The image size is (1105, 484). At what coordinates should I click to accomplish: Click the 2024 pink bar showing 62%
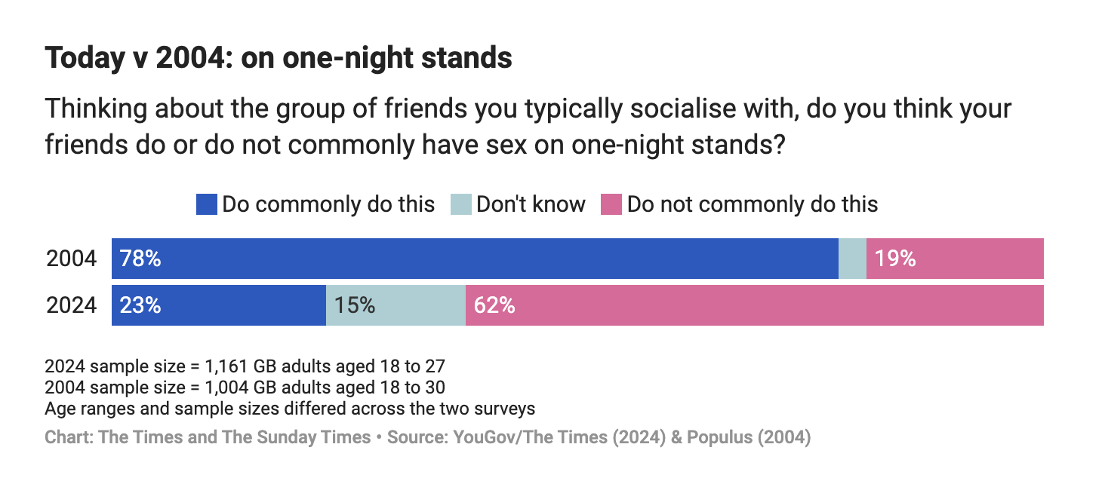pyautogui.click(x=755, y=305)
